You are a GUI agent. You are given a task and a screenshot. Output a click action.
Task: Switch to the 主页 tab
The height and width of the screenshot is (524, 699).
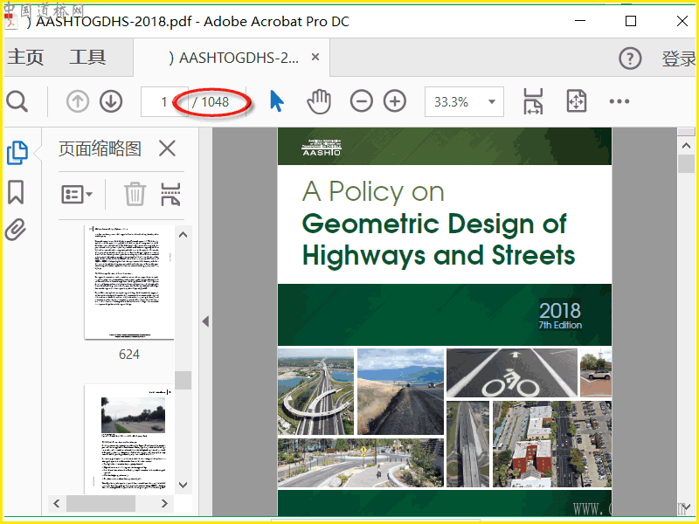coord(25,57)
